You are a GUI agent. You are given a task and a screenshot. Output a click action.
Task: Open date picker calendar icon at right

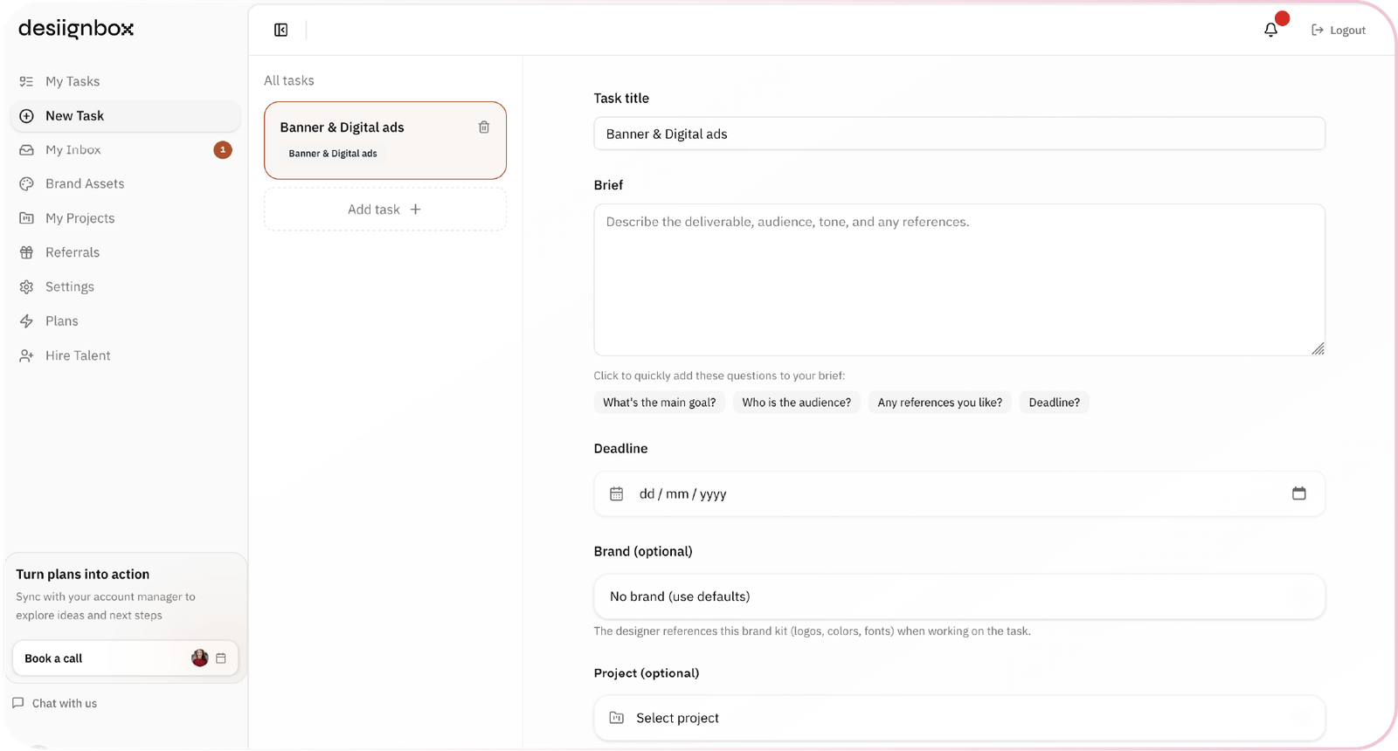(x=1299, y=493)
